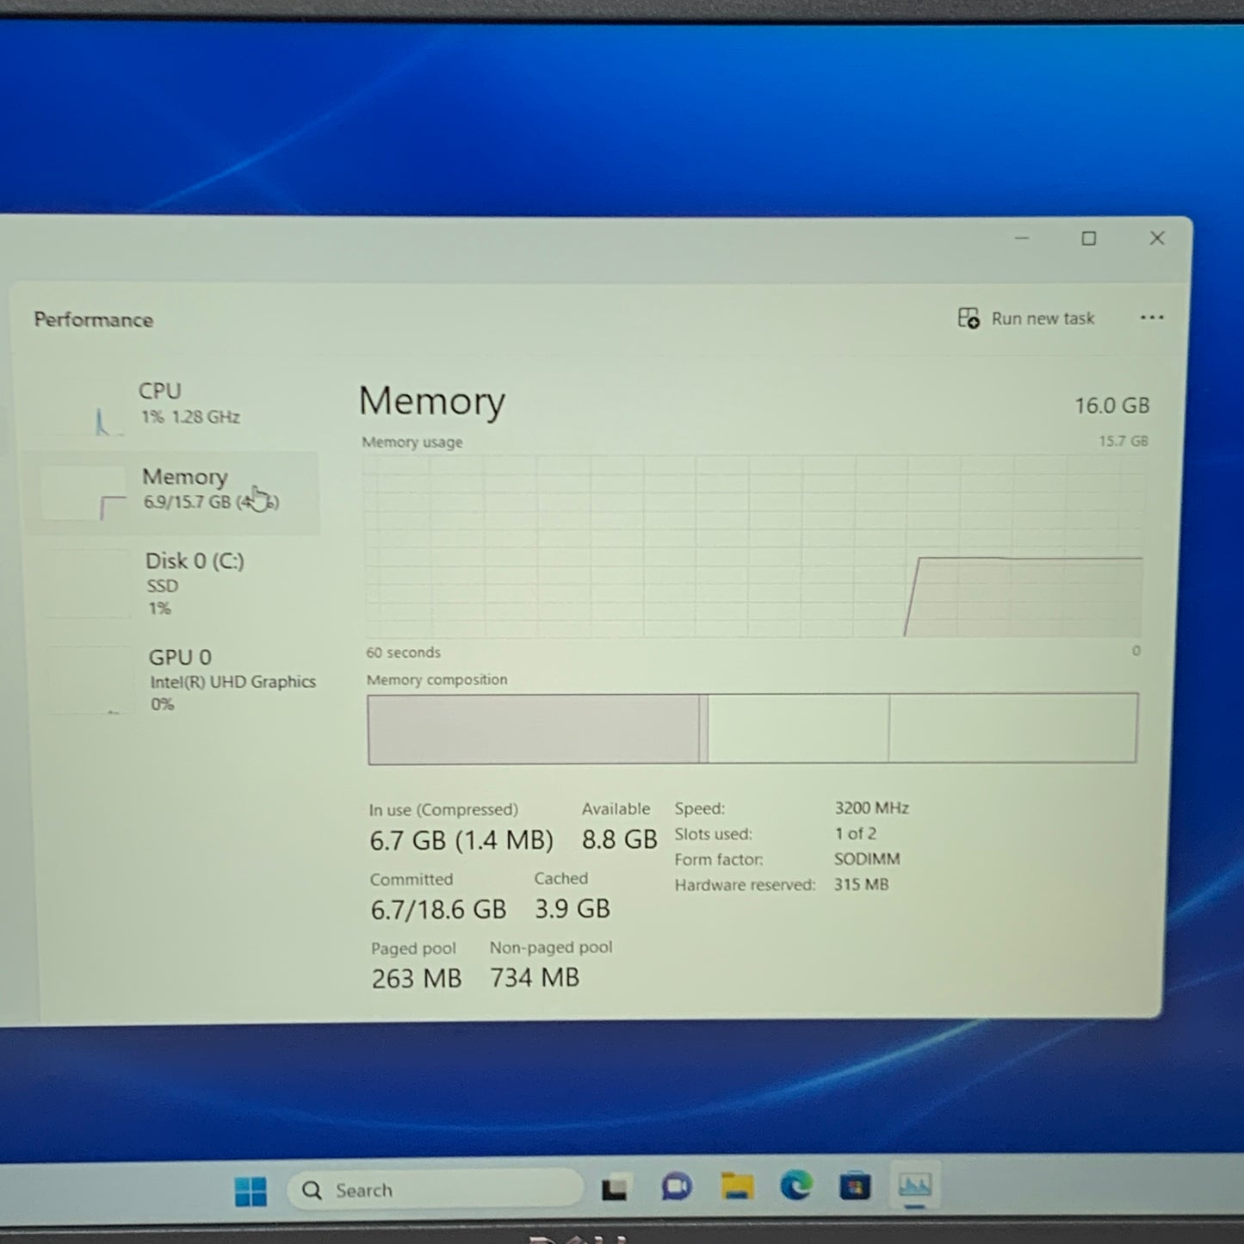Click the Available value 8.8 GB
This screenshot has width=1244, height=1244.
[619, 839]
